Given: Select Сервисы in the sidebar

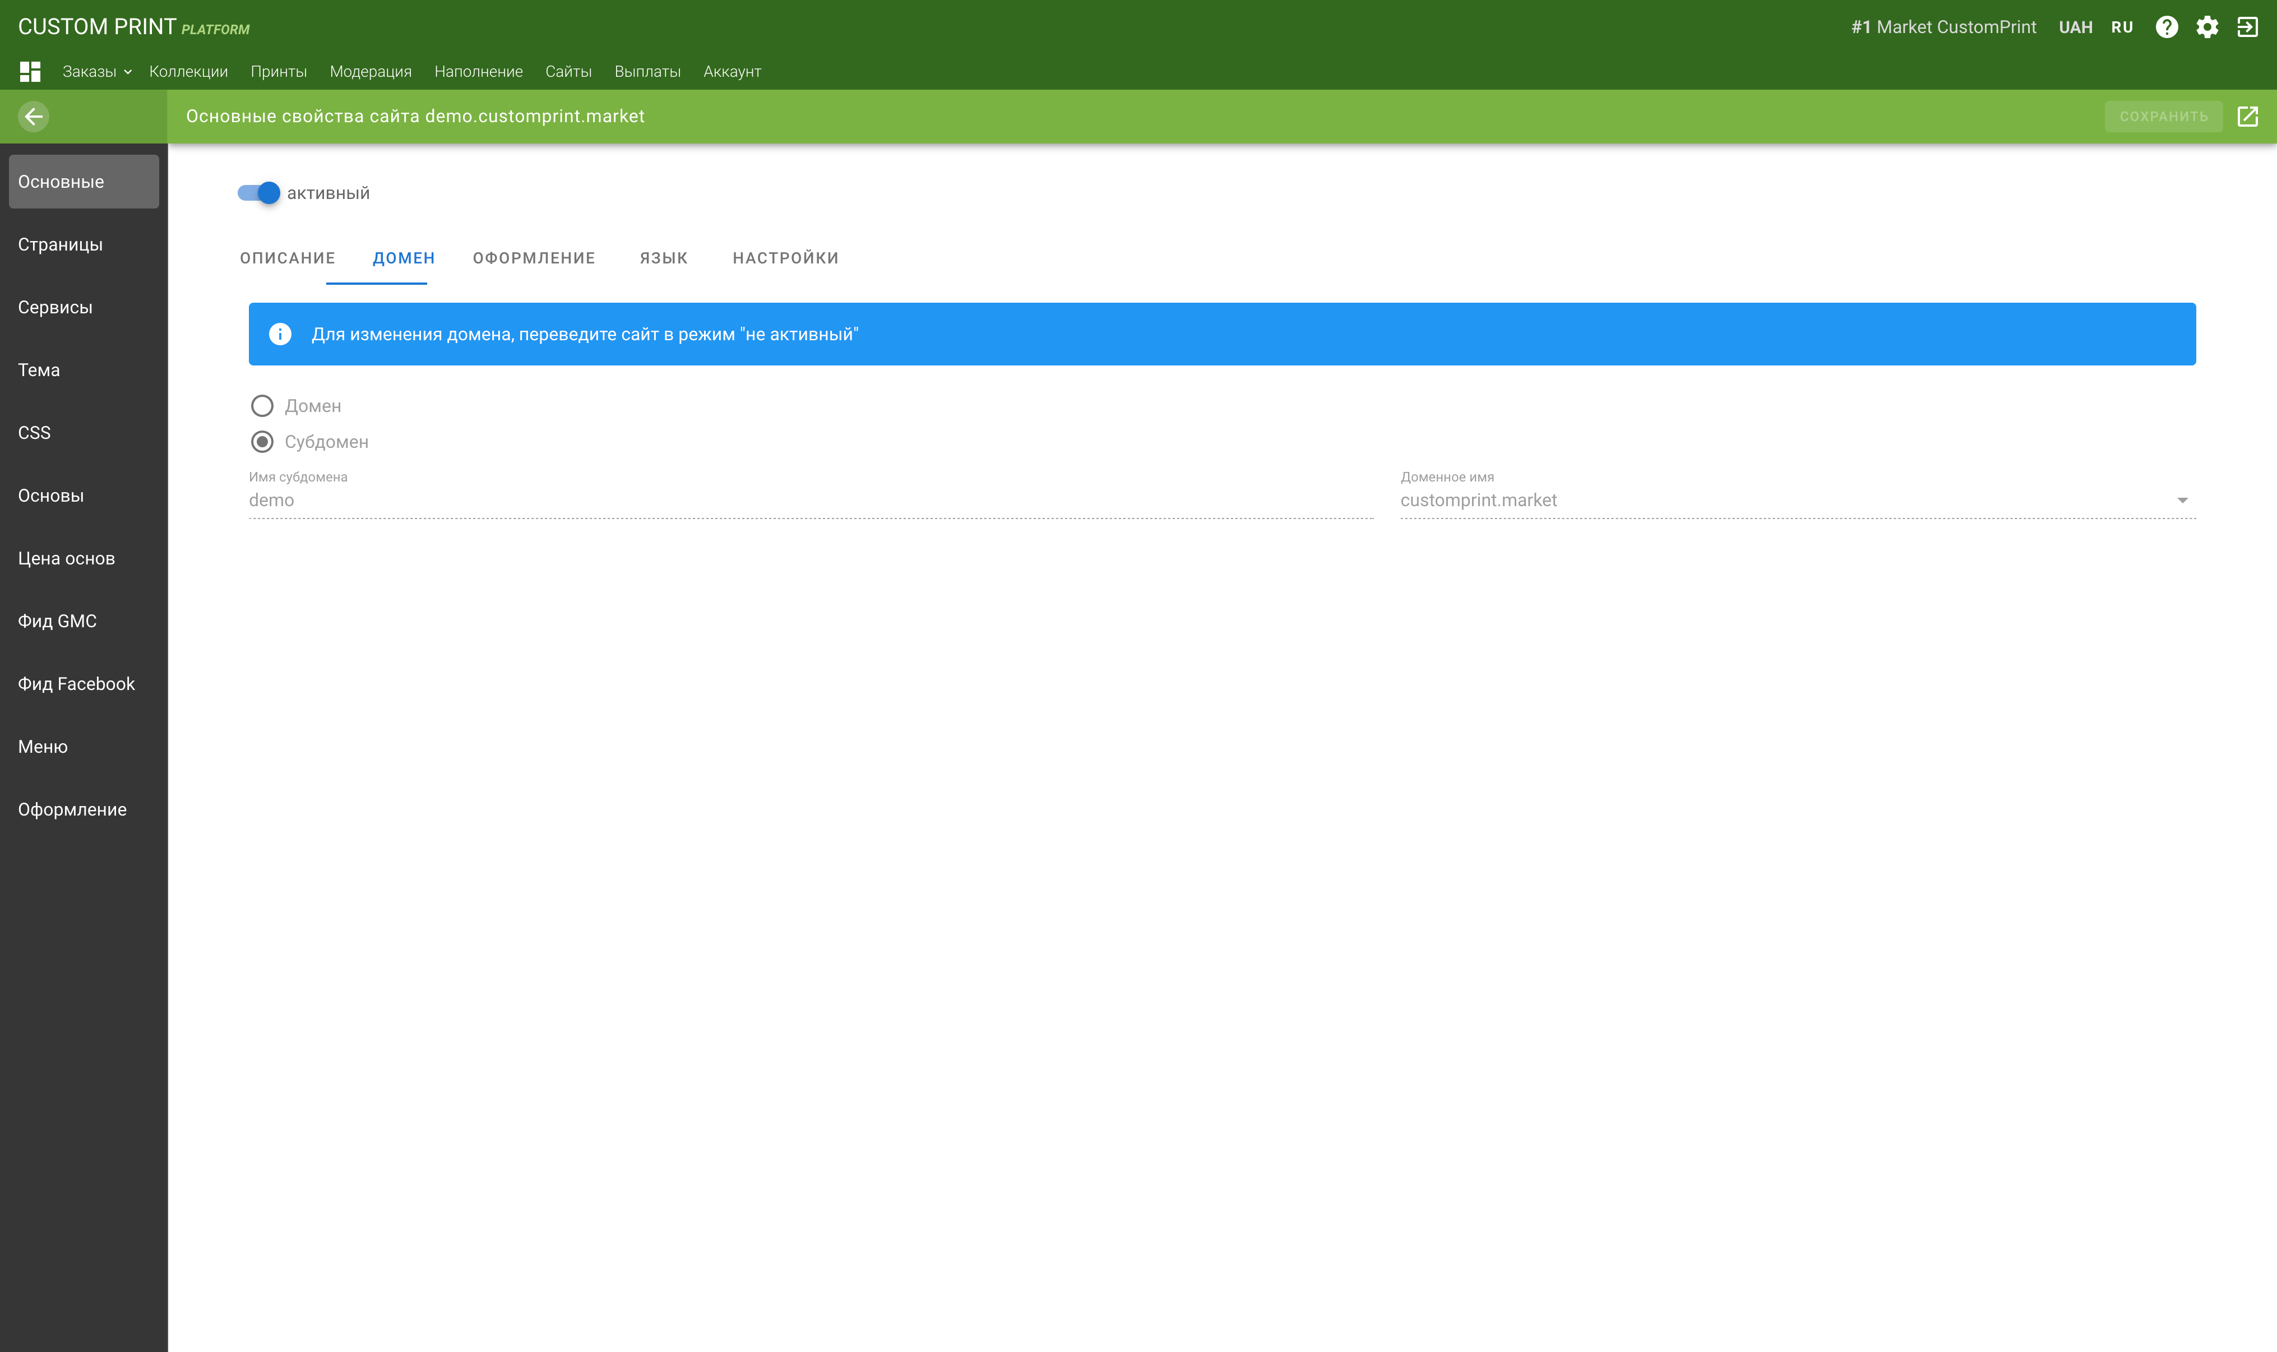Looking at the screenshot, I should pos(84,307).
